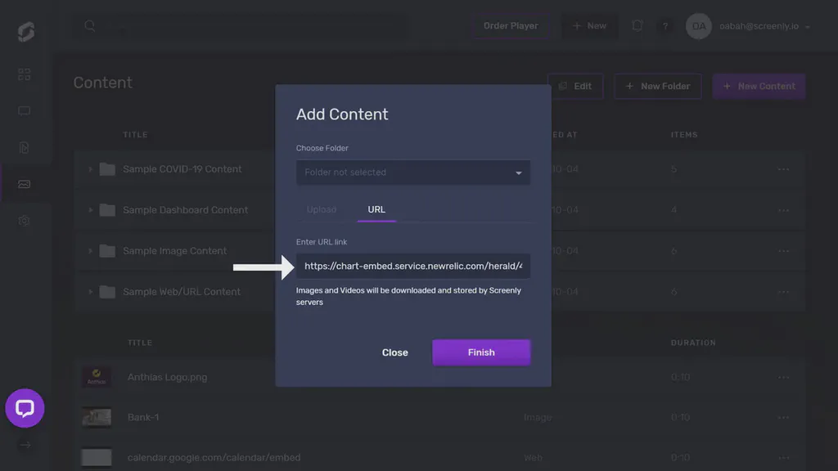Open the Screens monitor icon in the sidebar

24,110
